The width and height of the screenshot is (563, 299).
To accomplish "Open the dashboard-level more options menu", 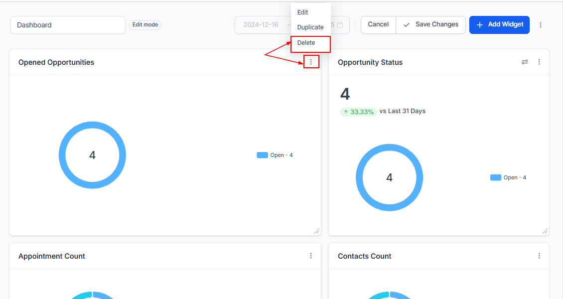I will tap(541, 25).
